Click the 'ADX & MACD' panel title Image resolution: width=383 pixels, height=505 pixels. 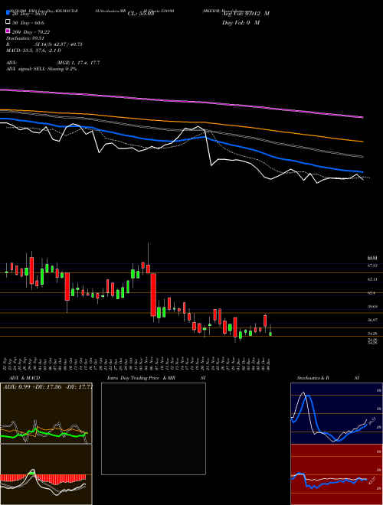pos(25,378)
